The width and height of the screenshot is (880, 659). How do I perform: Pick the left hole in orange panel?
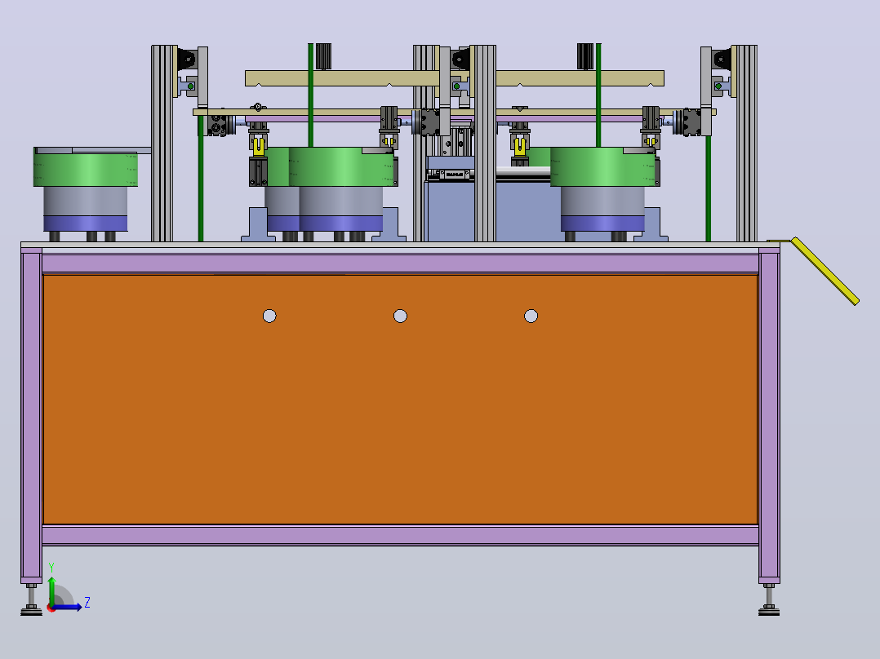[269, 316]
